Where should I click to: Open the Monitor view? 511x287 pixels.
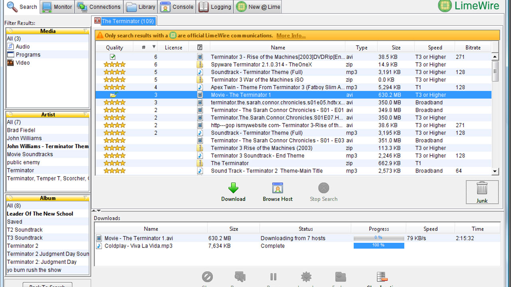[x=57, y=6]
